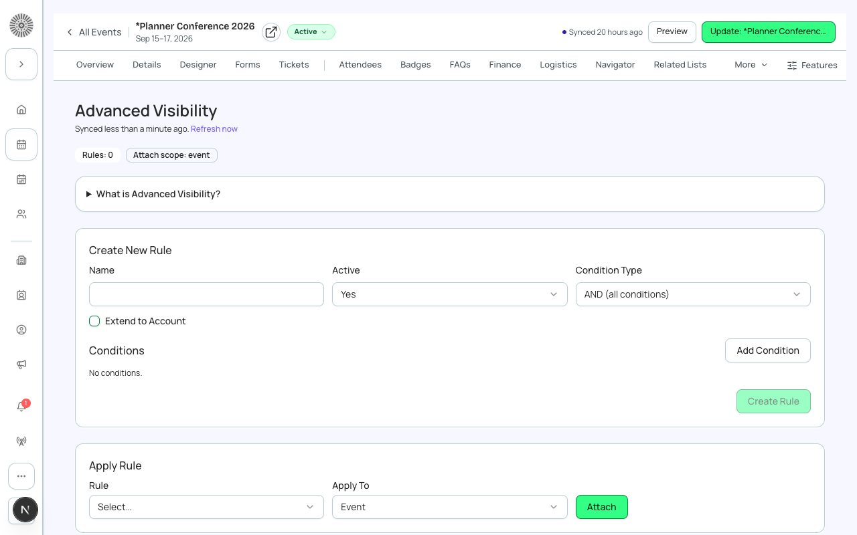The height and width of the screenshot is (535, 857).
Task: Open the people group icon in sidebar
Action: point(21,214)
